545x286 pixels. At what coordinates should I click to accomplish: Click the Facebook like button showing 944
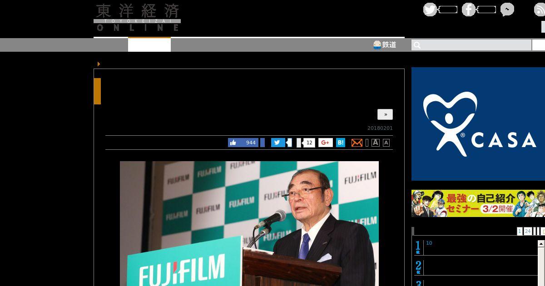click(243, 143)
